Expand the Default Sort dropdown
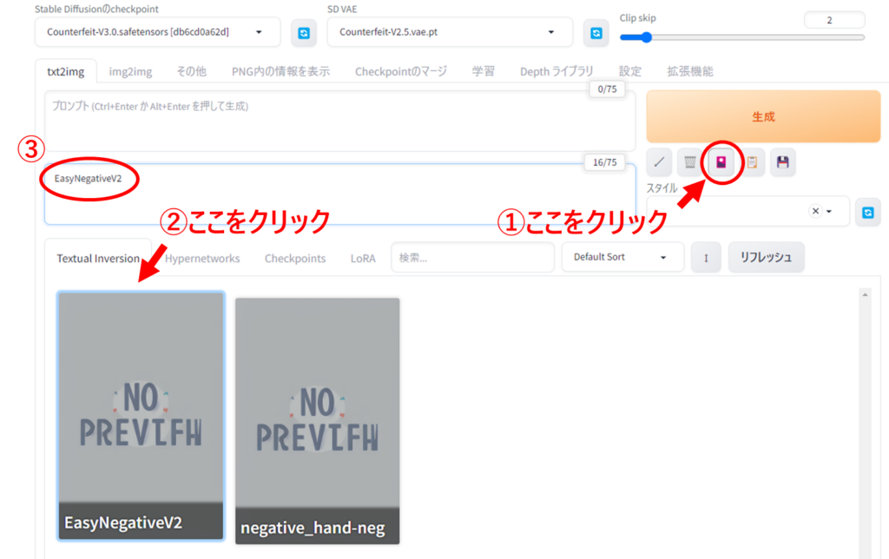This screenshot has width=889, height=559. [620, 258]
